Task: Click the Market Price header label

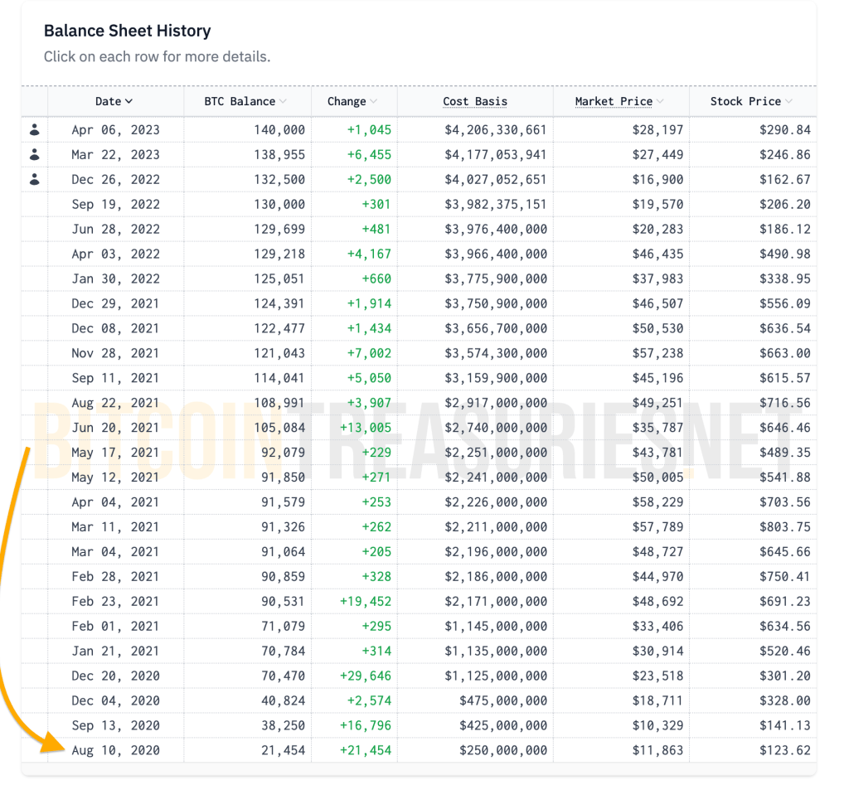Action: click(614, 102)
